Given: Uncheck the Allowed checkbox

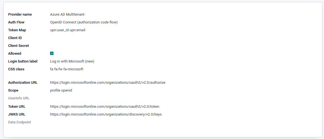Looking at the screenshot, I should coord(52,53).
